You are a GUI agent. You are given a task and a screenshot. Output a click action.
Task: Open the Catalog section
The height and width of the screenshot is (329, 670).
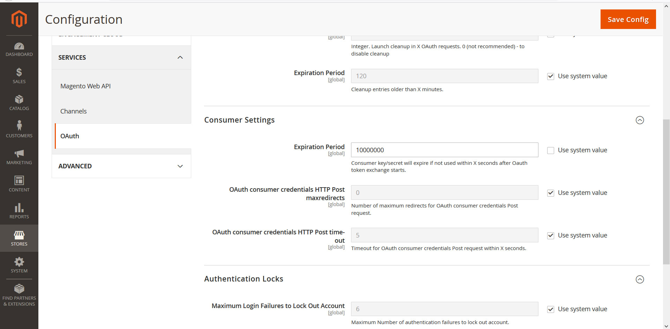click(x=19, y=102)
